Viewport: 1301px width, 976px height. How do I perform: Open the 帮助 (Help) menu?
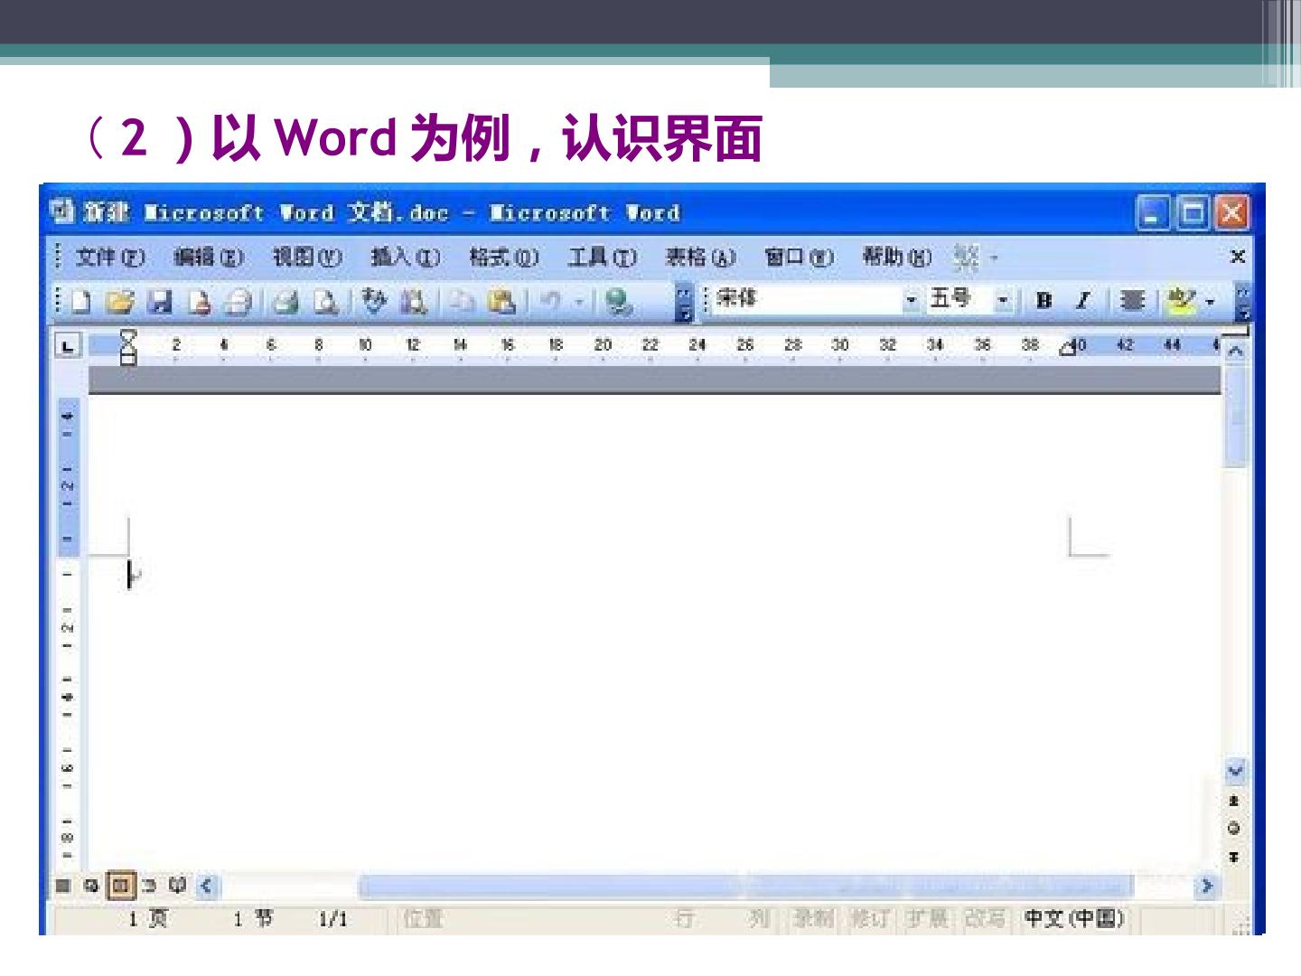[897, 258]
